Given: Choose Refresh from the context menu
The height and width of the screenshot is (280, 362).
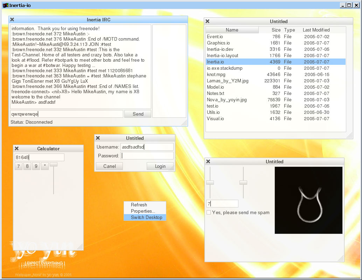Looking at the screenshot, I should click(145, 205).
